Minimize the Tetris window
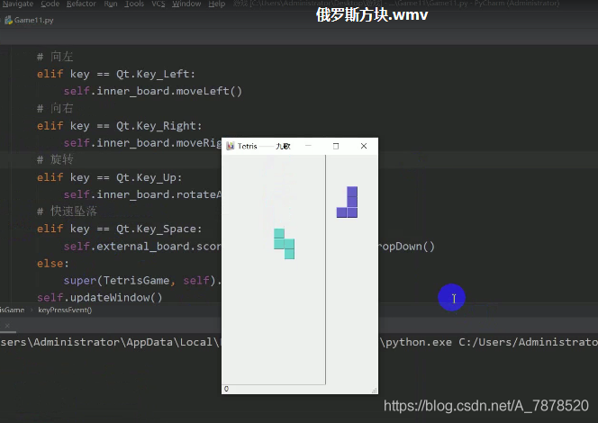Viewport: 598px width, 423px height. [308, 146]
